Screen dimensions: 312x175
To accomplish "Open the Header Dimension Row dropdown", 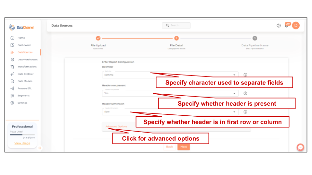I will tap(170, 112).
